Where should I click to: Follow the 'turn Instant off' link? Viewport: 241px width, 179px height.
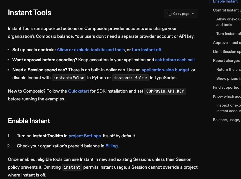click(147, 50)
